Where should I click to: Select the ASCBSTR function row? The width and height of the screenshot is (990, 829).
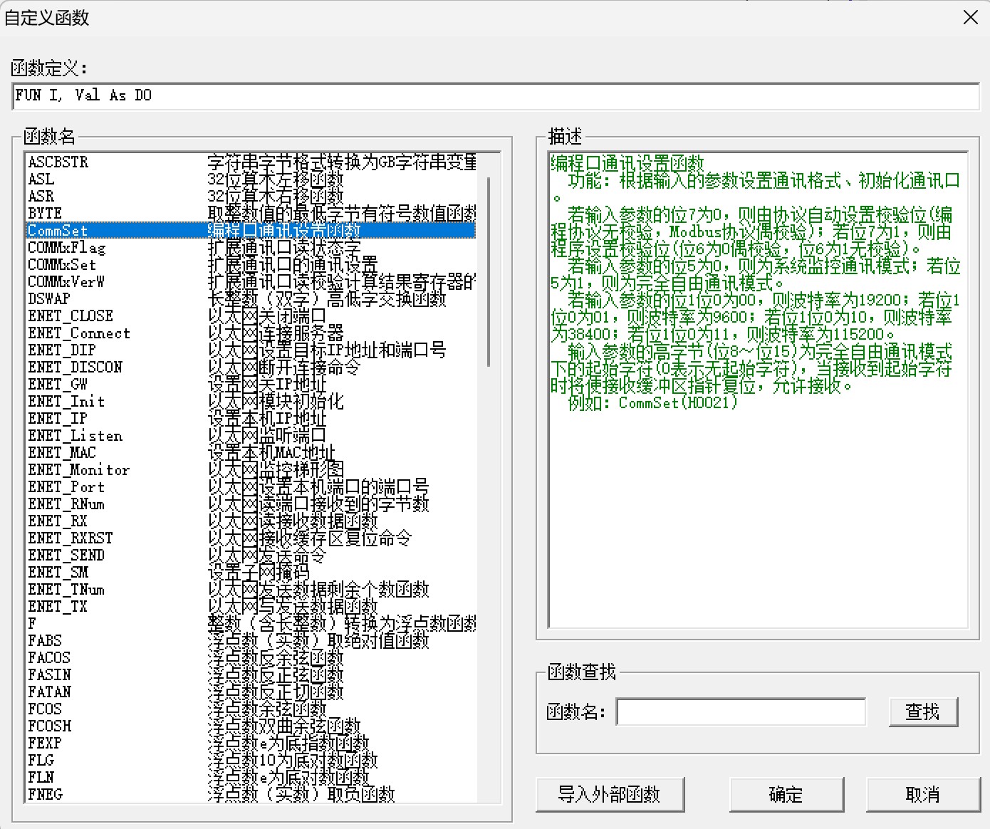point(251,162)
